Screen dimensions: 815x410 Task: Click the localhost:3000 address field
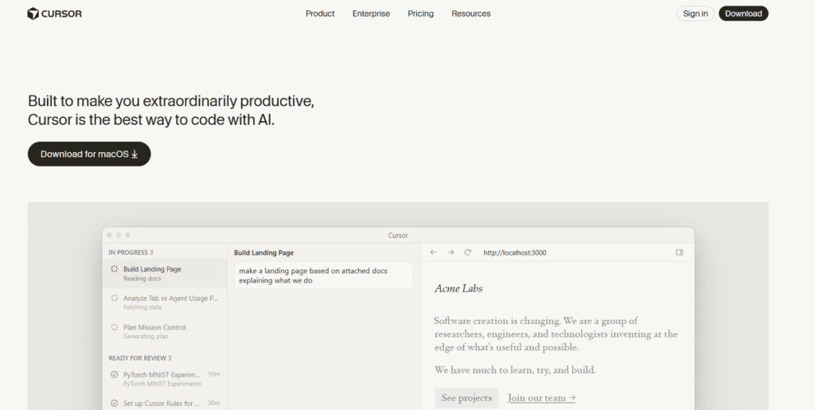(515, 252)
